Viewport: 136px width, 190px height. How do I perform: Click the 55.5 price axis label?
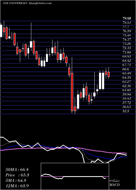(x=126, y=111)
